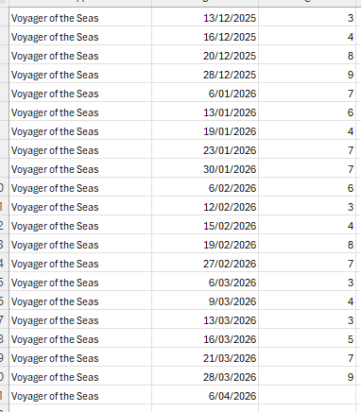Screen dimensions: 361x412
Task: Click the cell containing 12/02/2026
Action: coord(205,206)
